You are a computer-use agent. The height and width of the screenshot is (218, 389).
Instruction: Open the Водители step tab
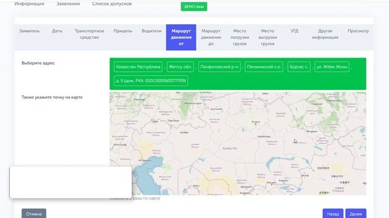[151, 31]
